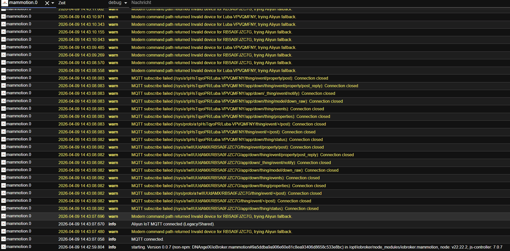Clear the mammotion.0 filter using the X button
The height and width of the screenshot is (251, 510).
pos(46,3)
